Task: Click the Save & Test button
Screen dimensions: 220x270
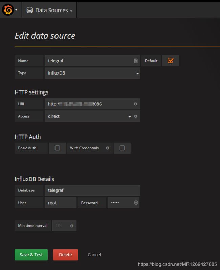Action: click(x=31, y=255)
